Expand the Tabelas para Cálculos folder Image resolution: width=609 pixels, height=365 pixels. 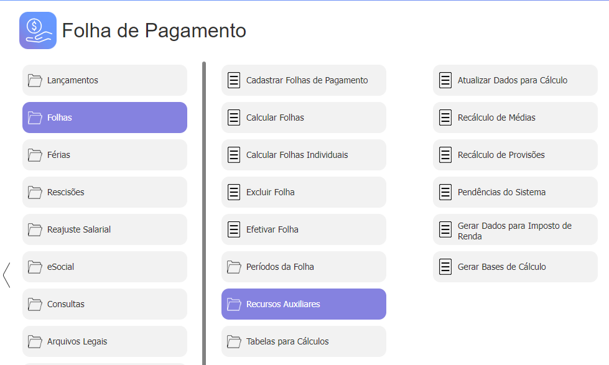304,341
